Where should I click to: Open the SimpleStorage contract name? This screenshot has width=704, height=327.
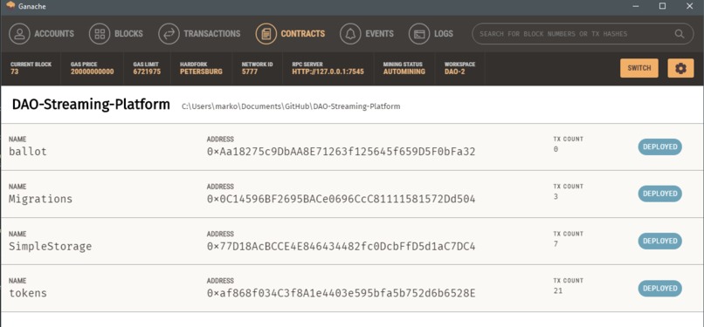click(x=51, y=247)
